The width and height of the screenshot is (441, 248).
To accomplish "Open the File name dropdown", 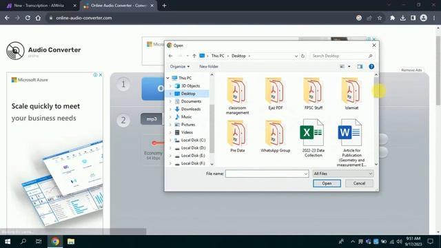I will 306,174.
